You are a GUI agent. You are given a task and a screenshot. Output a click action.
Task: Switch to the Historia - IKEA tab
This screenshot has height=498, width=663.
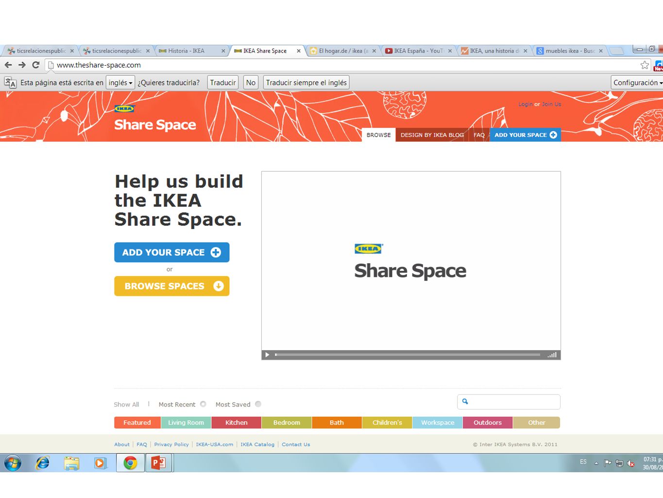(192, 51)
